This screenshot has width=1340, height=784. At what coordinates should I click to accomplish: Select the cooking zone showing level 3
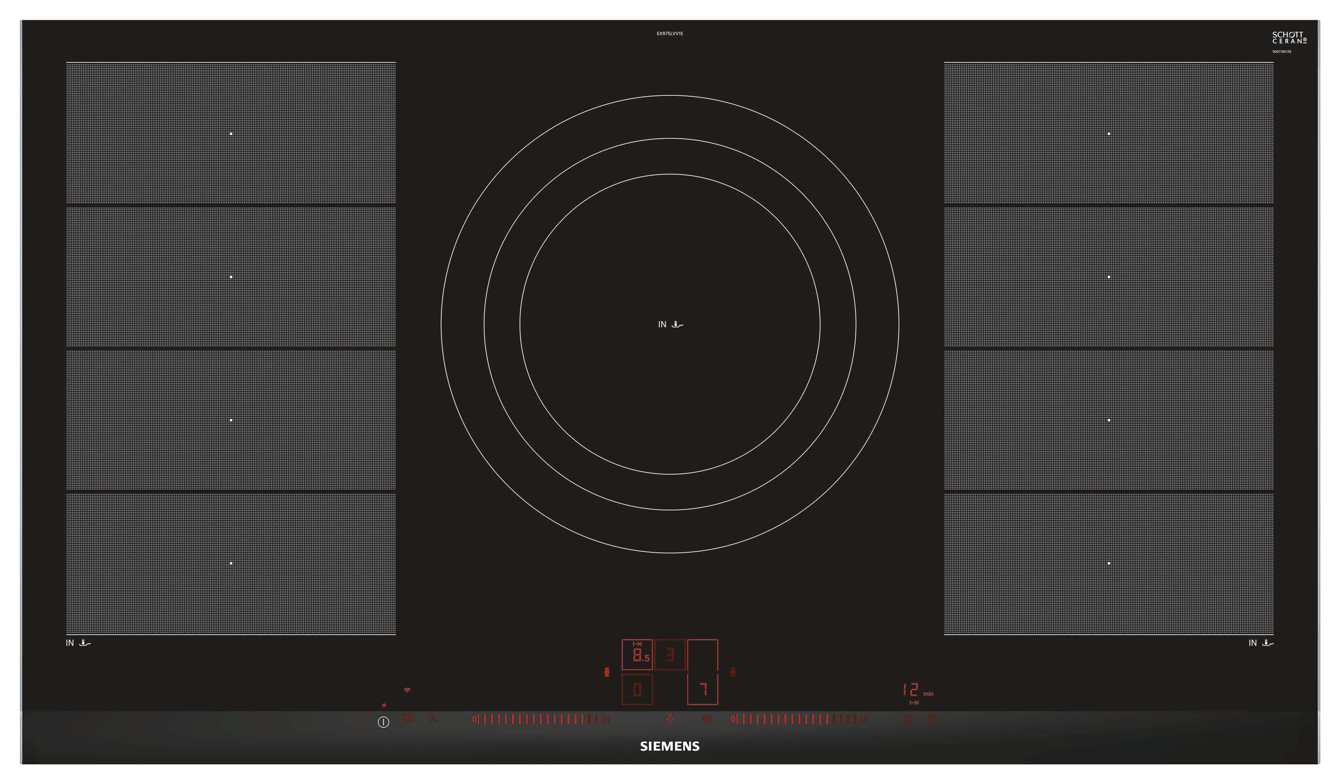(670, 655)
